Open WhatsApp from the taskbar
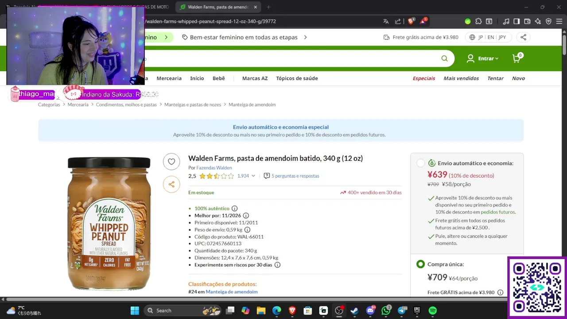Viewport: 567px width, 319px height. (386, 311)
